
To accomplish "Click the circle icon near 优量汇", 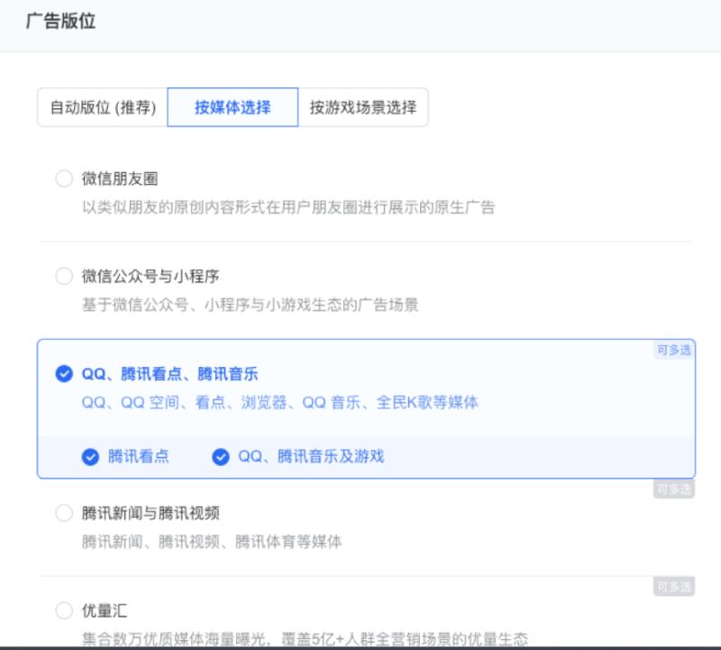I will 64,609.
